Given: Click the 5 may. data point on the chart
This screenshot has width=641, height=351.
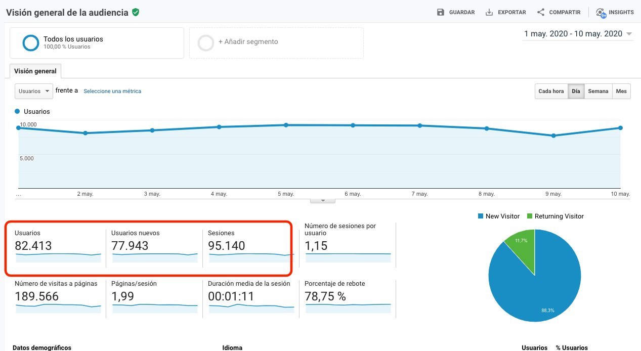Looking at the screenshot, I should (286, 125).
